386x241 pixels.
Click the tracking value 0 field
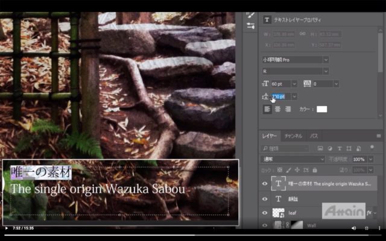(323, 84)
